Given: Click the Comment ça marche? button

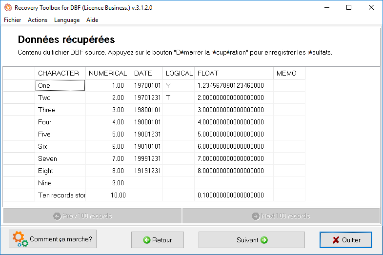Looking at the screenshot, I should (53, 239).
